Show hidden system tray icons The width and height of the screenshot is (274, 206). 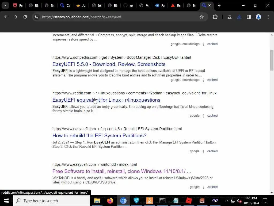226,201
